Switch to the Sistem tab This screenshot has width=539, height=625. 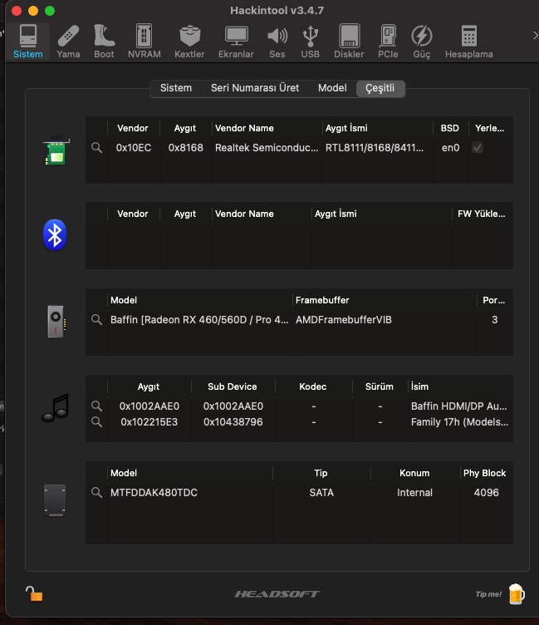176,88
